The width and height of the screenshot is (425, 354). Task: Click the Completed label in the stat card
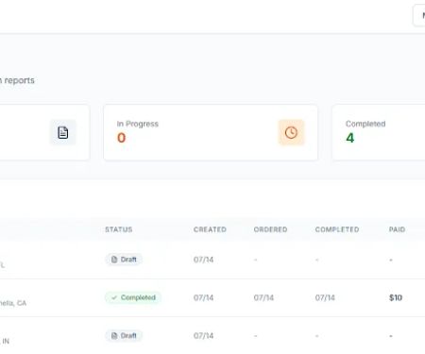point(365,124)
